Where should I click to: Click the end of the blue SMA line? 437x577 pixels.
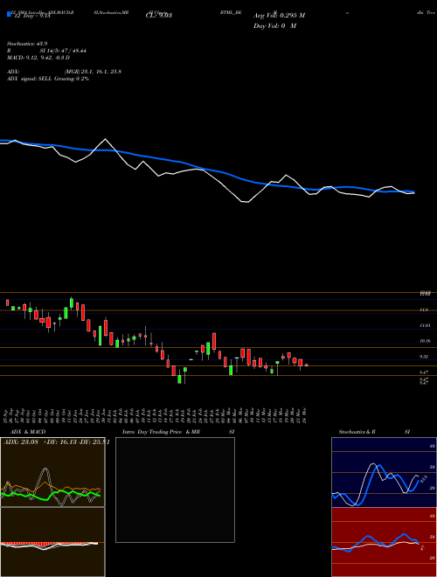(413, 192)
